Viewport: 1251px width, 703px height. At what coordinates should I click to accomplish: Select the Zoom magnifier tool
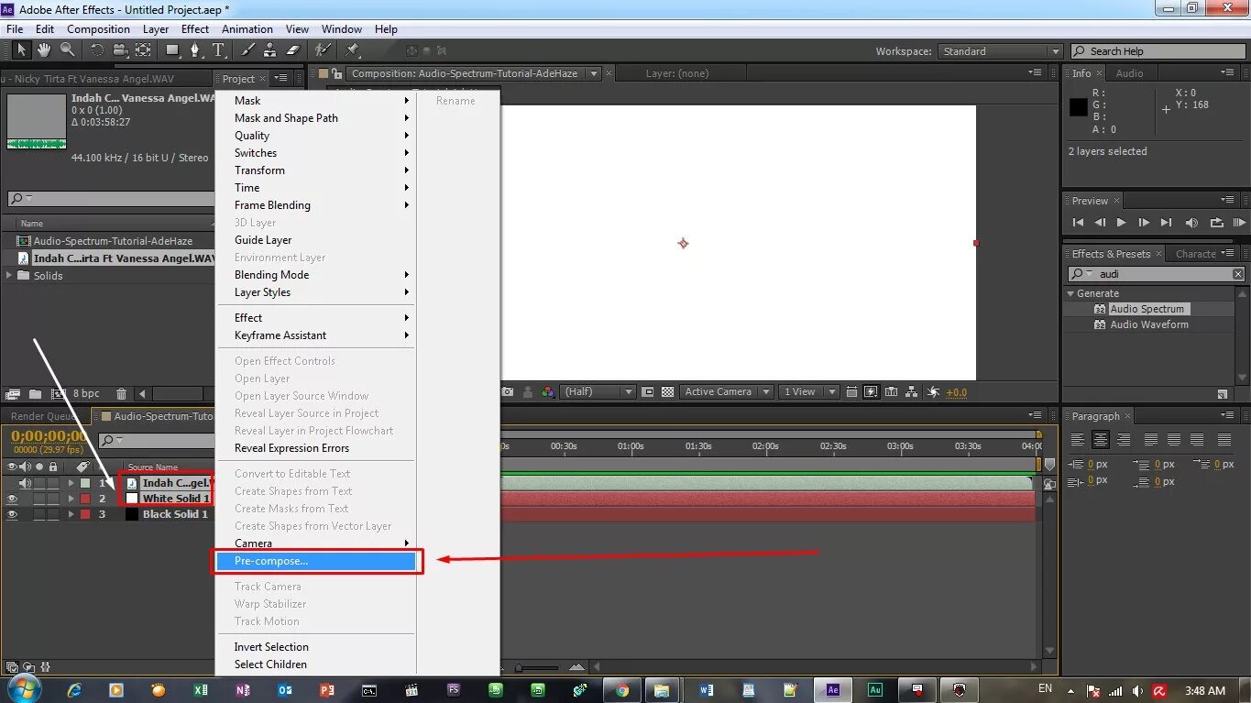pyautogui.click(x=68, y=49)
